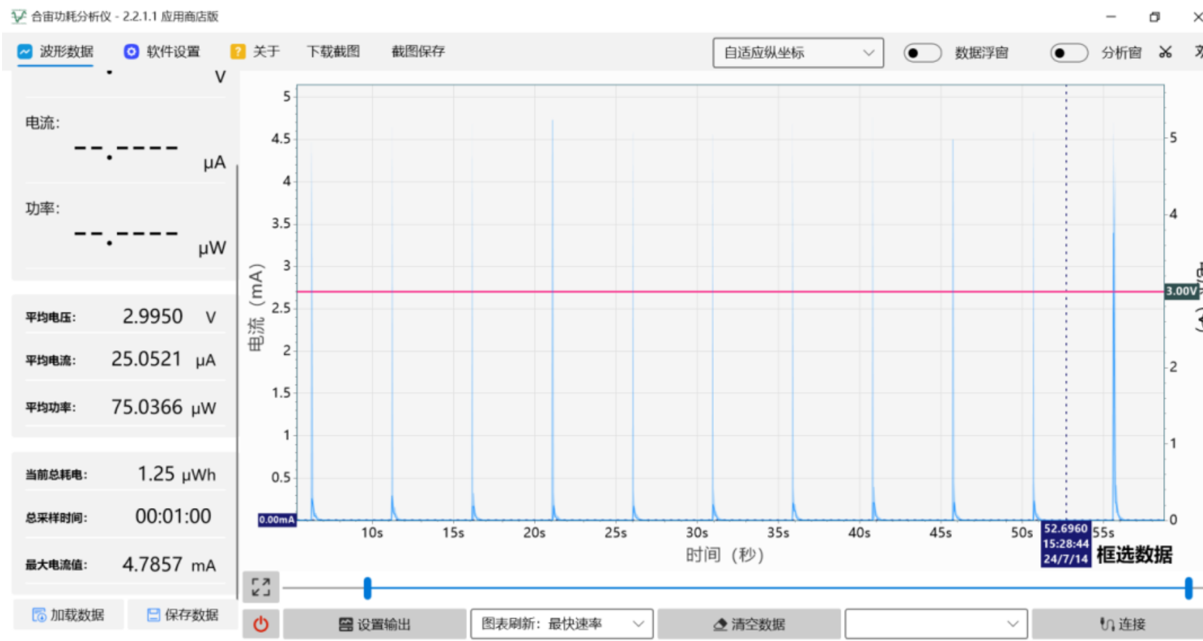Click the 关于 question mark icon

pyautogui.click(x=237, y=51)
